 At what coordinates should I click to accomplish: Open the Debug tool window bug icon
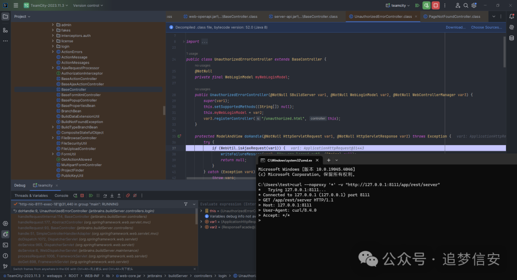pos(5,235)
